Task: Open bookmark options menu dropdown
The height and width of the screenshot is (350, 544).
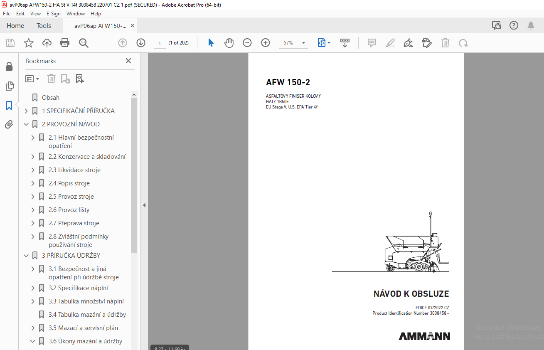Action: coord(32,79)
